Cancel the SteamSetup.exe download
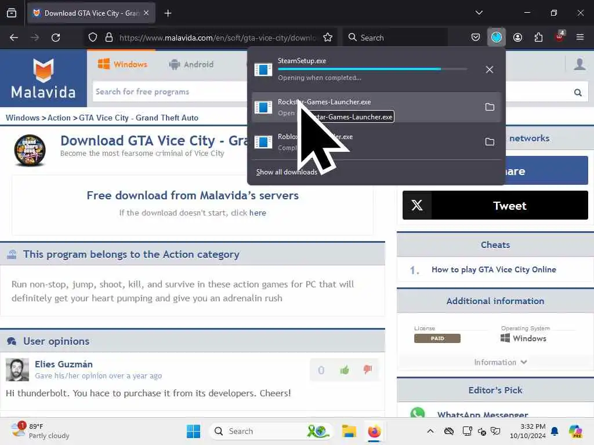Viewport: 594px width, 445px height. coord(490,70)
